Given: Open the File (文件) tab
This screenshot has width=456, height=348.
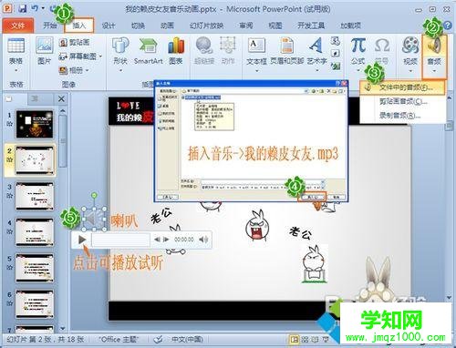Looking at the screenshot, I should pyautogui.click(x=17, y=26).
